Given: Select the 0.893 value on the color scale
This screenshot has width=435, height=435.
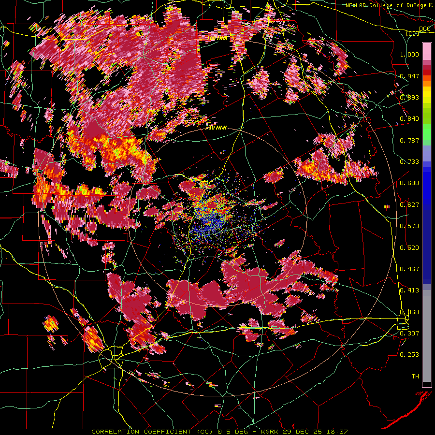Looking at the screenshot, I should (x=409, y=97).
